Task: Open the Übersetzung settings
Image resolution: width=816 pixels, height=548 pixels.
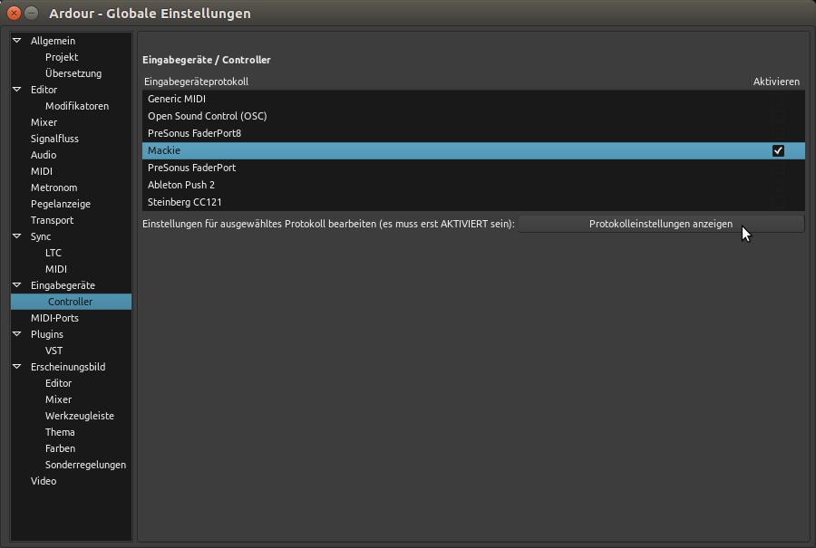Action: click(73, 73)
